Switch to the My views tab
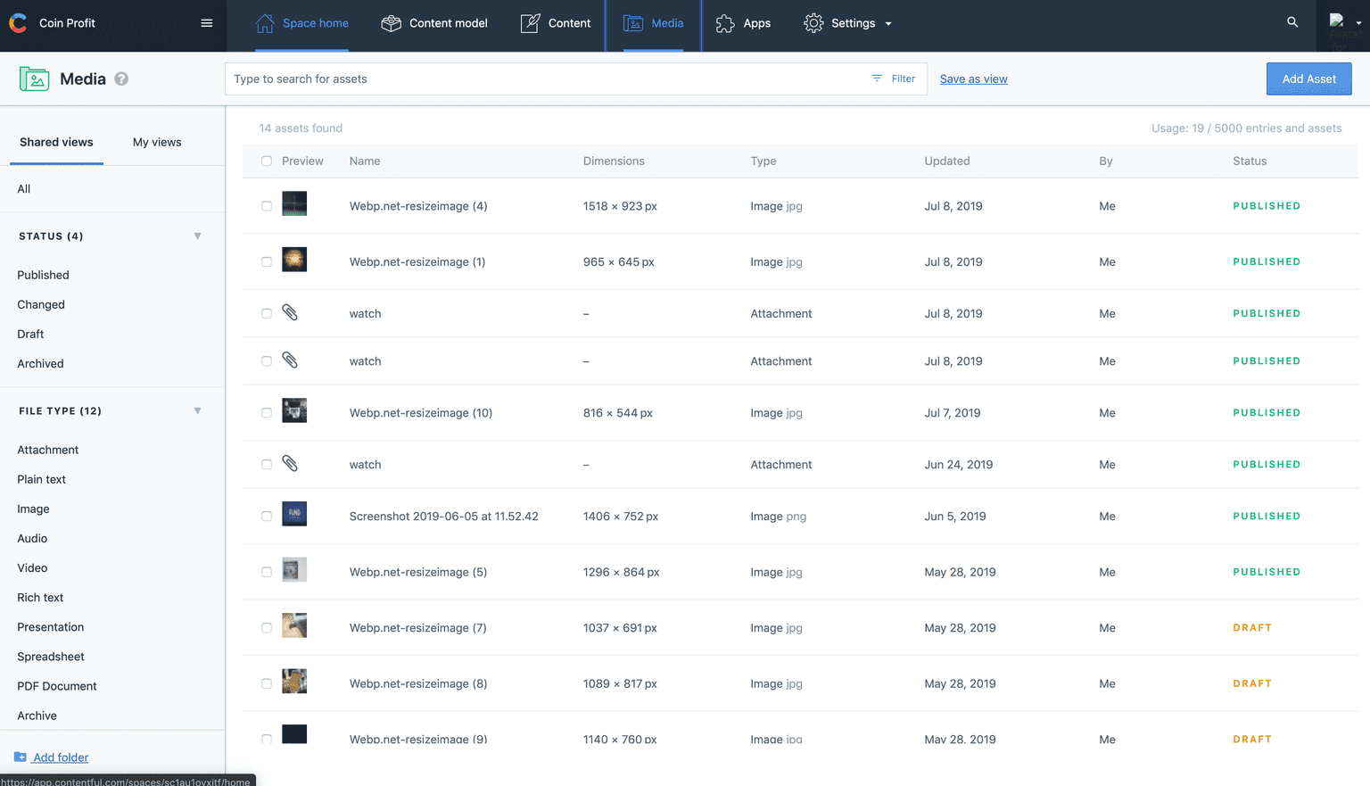This screenshot has height=786, width=1370. click(x=157, y=142)
